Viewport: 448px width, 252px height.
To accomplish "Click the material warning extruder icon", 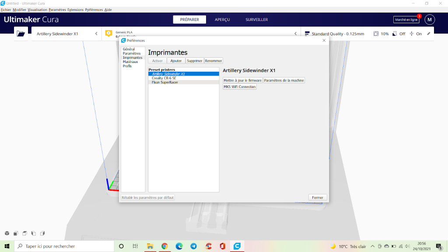I will coord(108,33).
